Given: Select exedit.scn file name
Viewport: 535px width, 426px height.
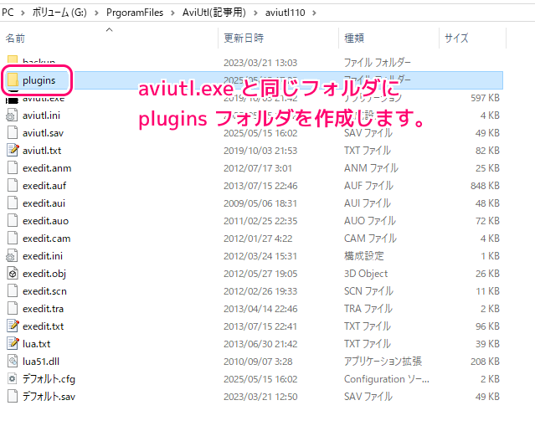Looking at the screenshot, I should click(x=44, y=291).
